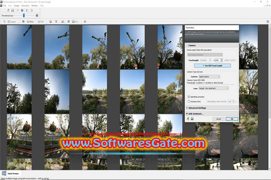The height and width of the screenshot is (180, 271).
Task: Click Cancel in the Parameters dialog
Action: point(218,119)
